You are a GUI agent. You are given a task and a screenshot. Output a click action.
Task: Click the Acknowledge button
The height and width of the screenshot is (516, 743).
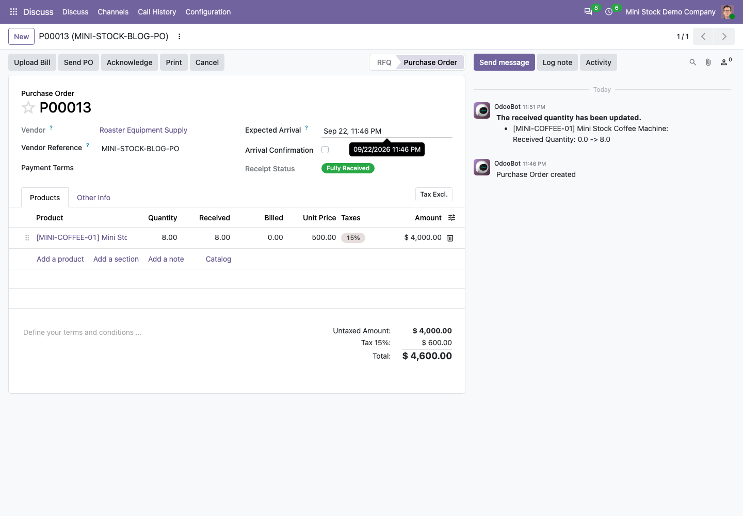click(130, 62)
